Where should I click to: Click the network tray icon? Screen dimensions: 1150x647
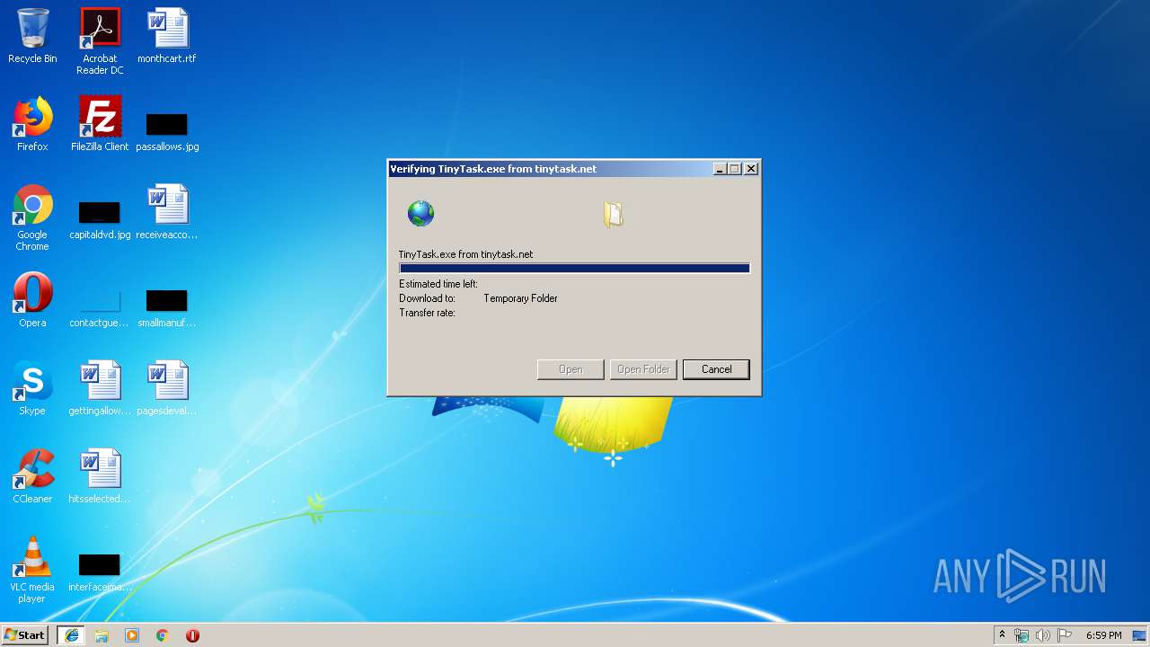1022,635
